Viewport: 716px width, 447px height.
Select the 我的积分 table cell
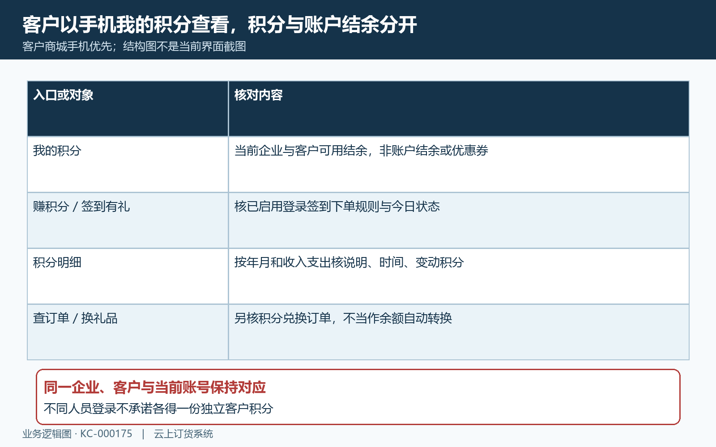128,164
